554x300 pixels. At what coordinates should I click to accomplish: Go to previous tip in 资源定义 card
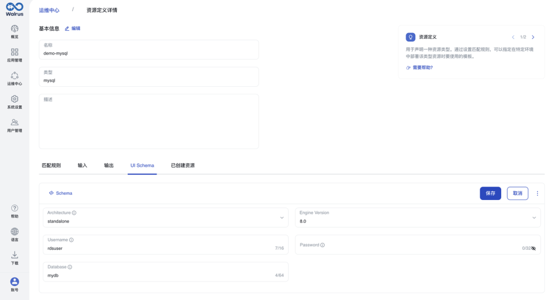click(513, 37)
